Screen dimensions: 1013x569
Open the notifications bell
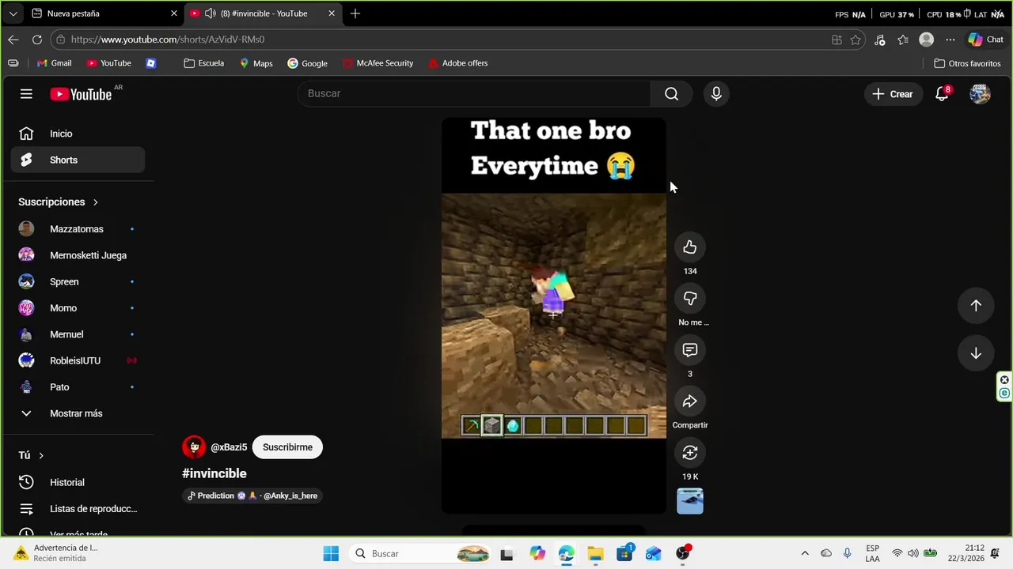click(x=942, y=94)
